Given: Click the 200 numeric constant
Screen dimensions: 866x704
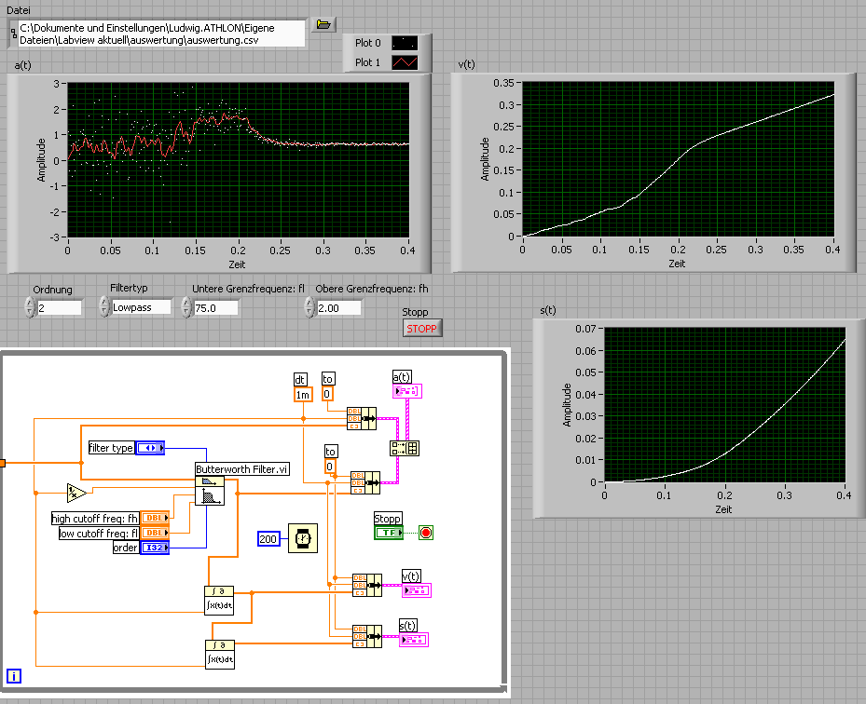Looking at the screenshot, I should tap(268, 539).
